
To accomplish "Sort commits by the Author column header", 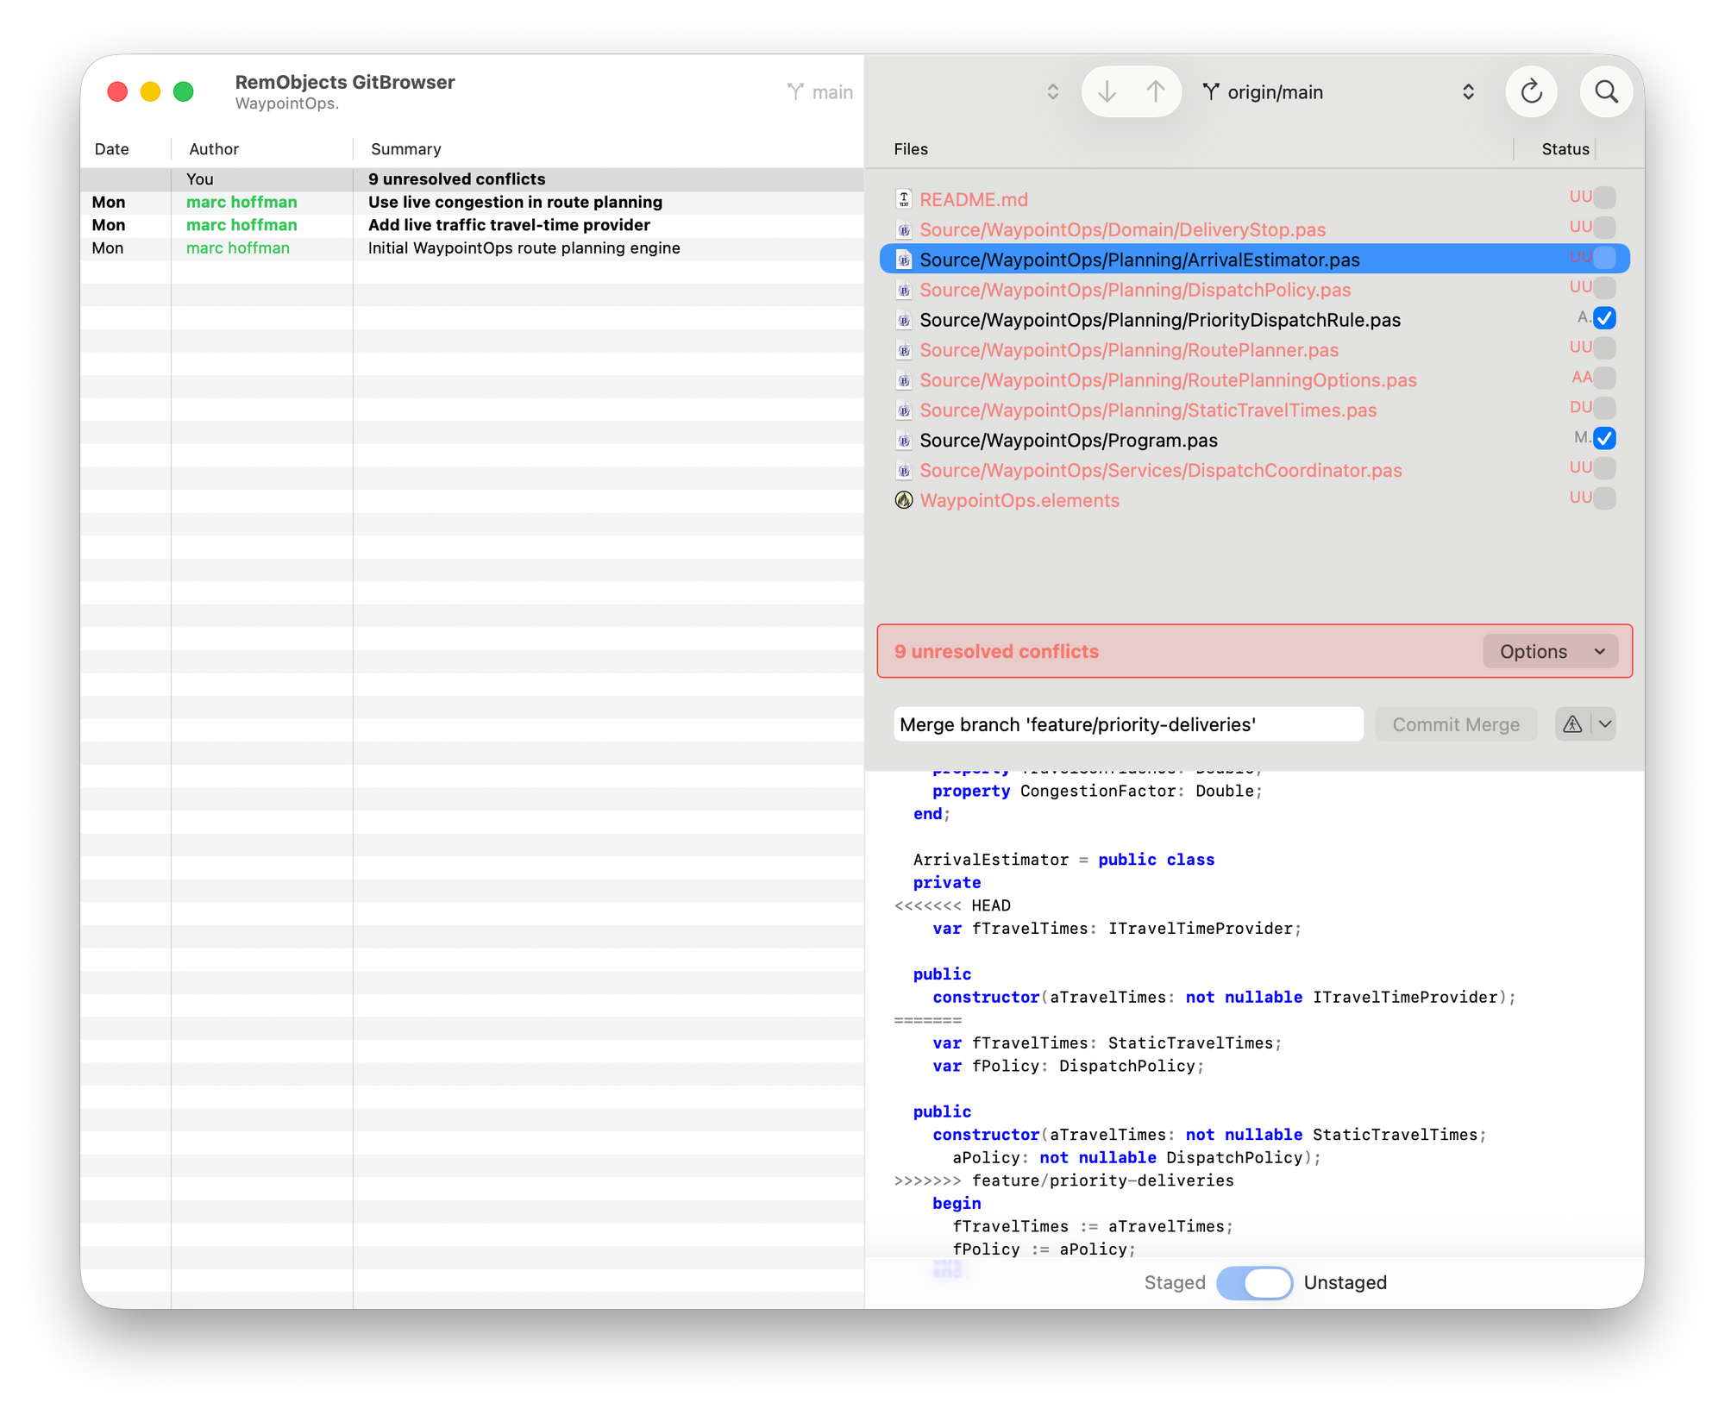I will click(x=214, y=149).
